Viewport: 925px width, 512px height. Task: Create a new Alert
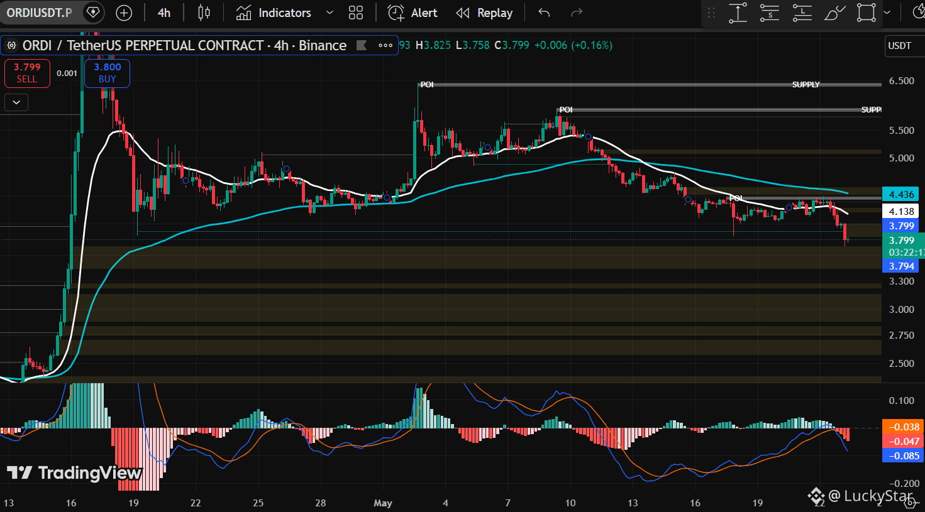tap(413, 13)
